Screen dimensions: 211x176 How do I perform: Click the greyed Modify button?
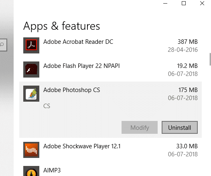coord(140,127)
